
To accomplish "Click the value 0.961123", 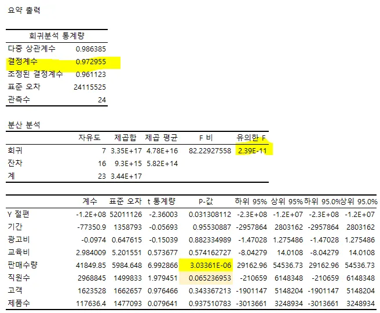I will [91, 74].
